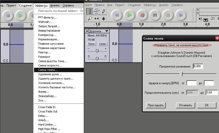Screen dimensions: 219x133
Task: Open the meter dropdown arrow near speaker
Action: pos(205,20)
